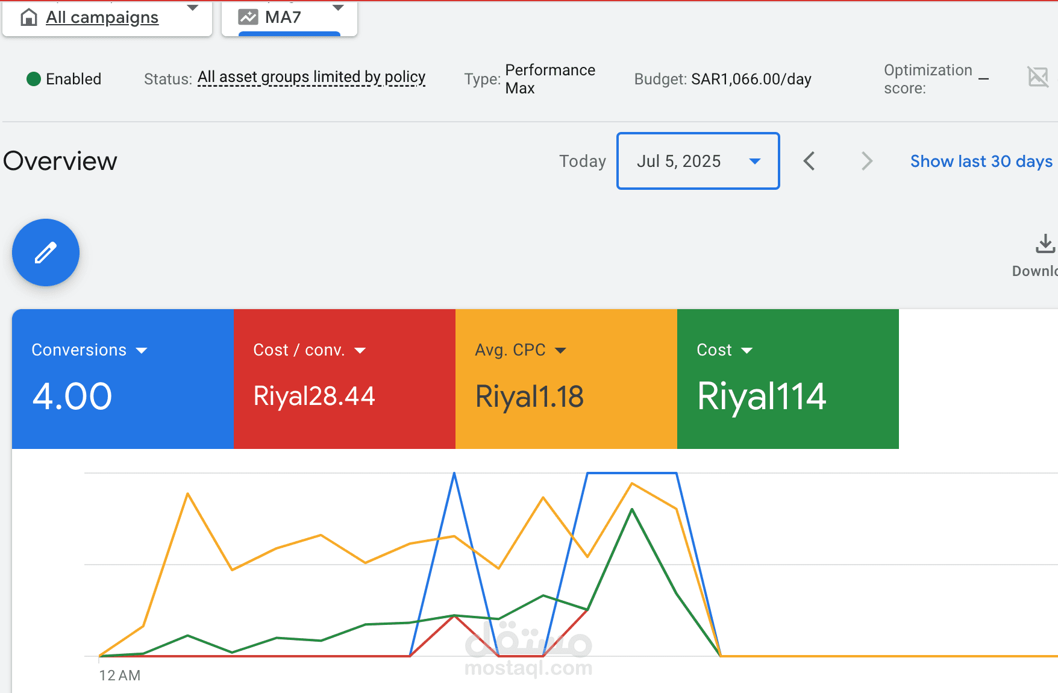Open the Jul 5, 2025 date picker
This screenshot has height=693, width=1058.
tap(698, 161)
